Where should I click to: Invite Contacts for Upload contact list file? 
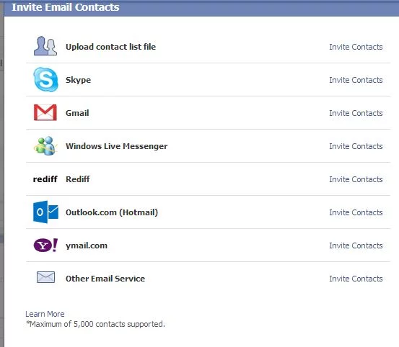[356, 47]
